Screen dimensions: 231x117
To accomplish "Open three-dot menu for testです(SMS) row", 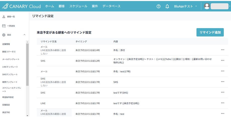I will click(x=223, y=92).
